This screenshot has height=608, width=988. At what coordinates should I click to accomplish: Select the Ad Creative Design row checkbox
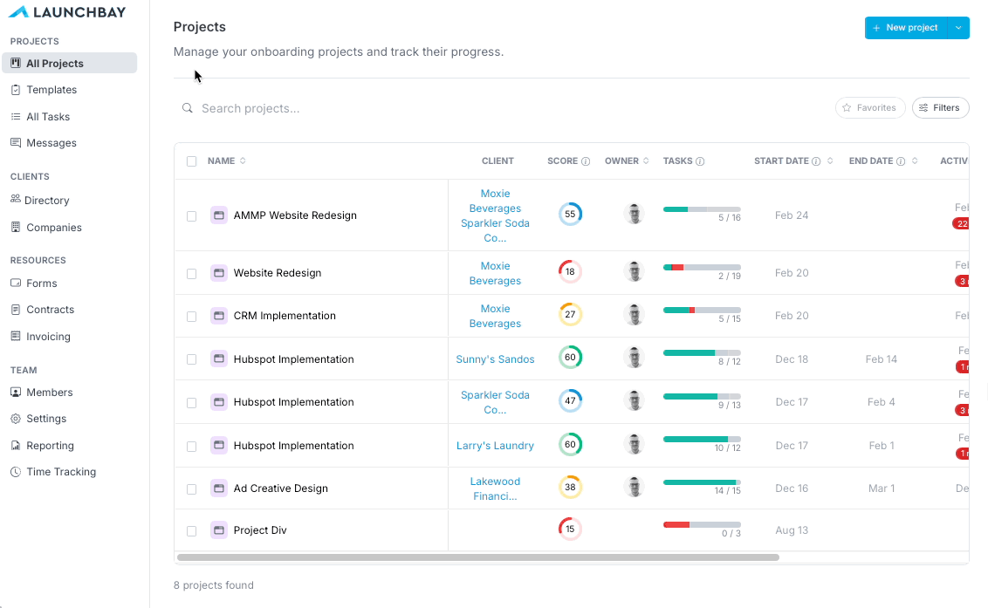(191, 488)
